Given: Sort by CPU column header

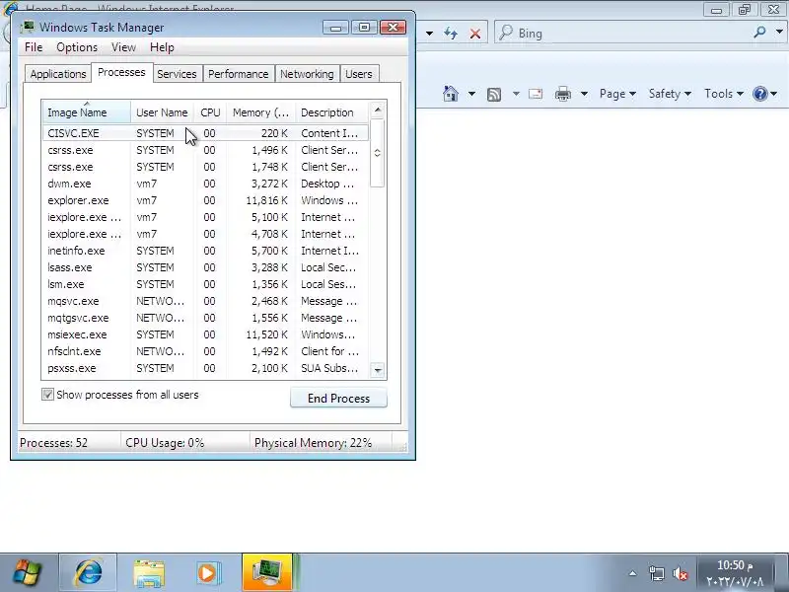Looking at the screenshot, I should click(210, 112).
